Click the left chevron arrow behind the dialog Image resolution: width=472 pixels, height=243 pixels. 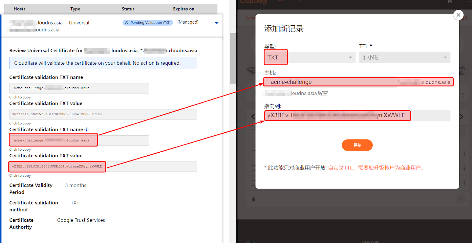pyautogui.click(x=253, y=116)
